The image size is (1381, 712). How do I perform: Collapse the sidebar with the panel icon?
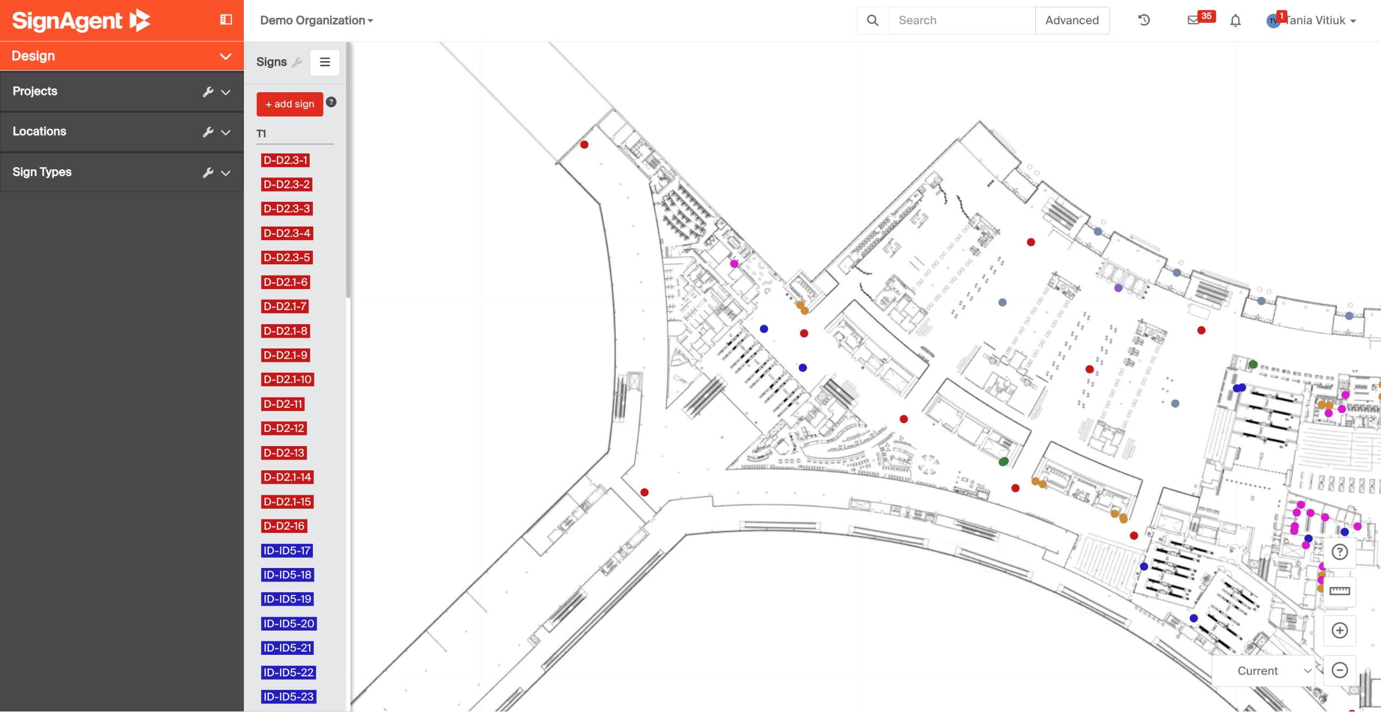tap(226, 20)
